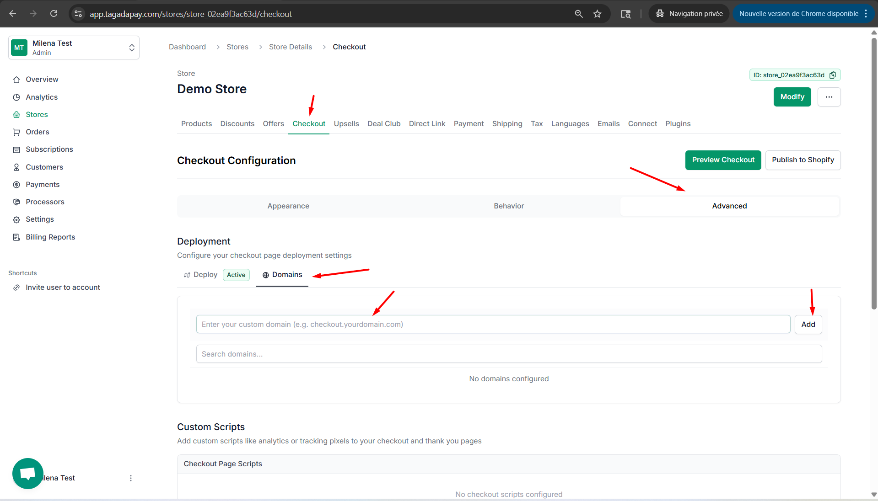Screen dimensions: 878x501
Task: Switch to Offers tab
Action: (273, 123)
